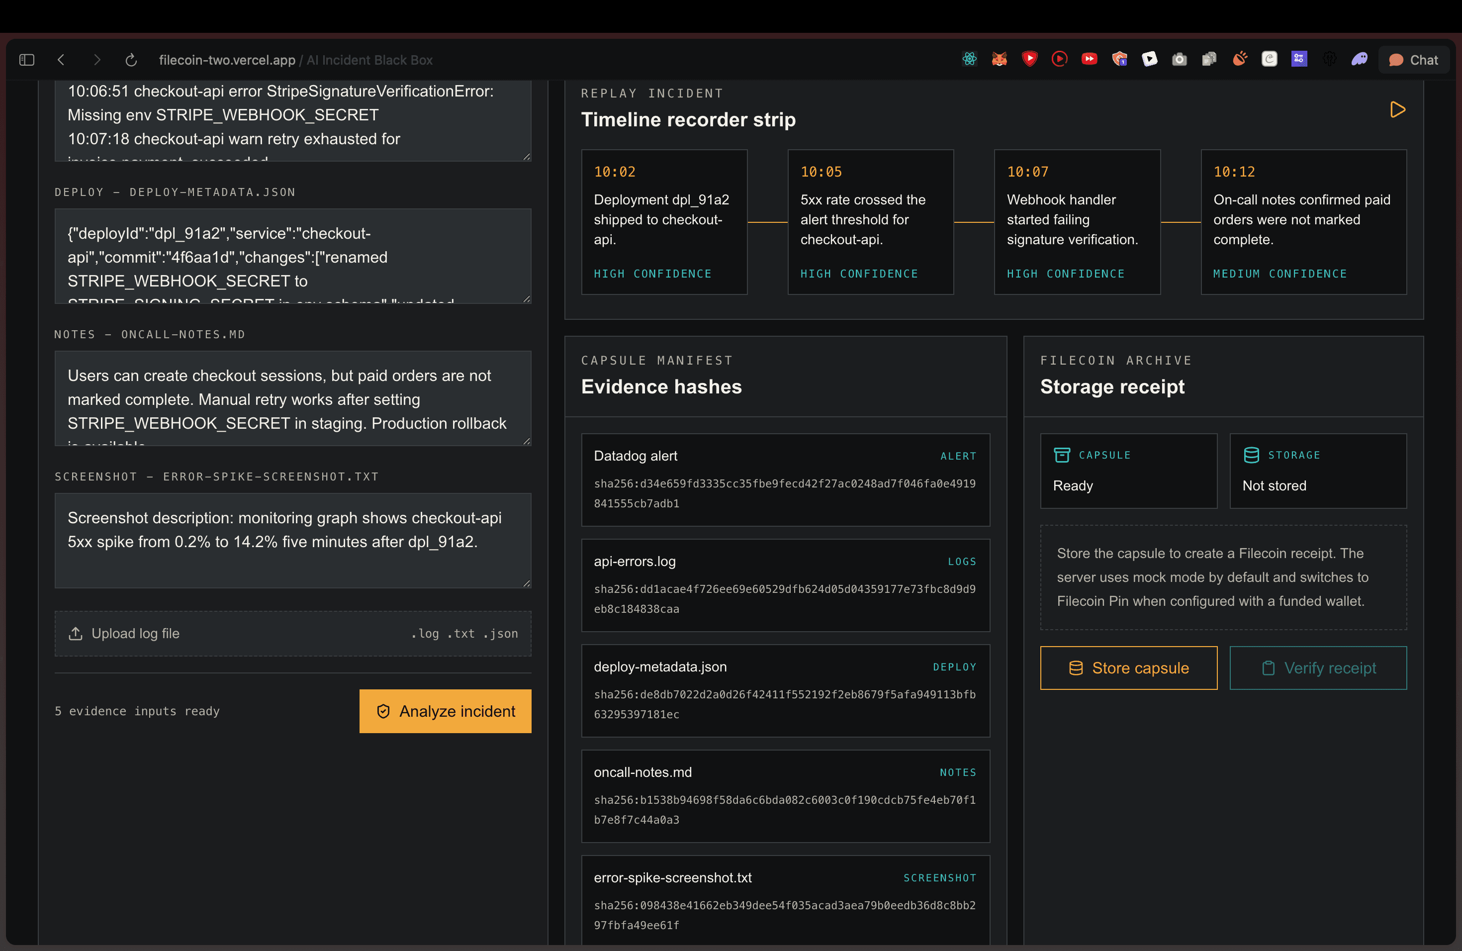Click the 'Storage receipt' heading
Screen dimensions: 1462x951
click(x=1112, y=386)
